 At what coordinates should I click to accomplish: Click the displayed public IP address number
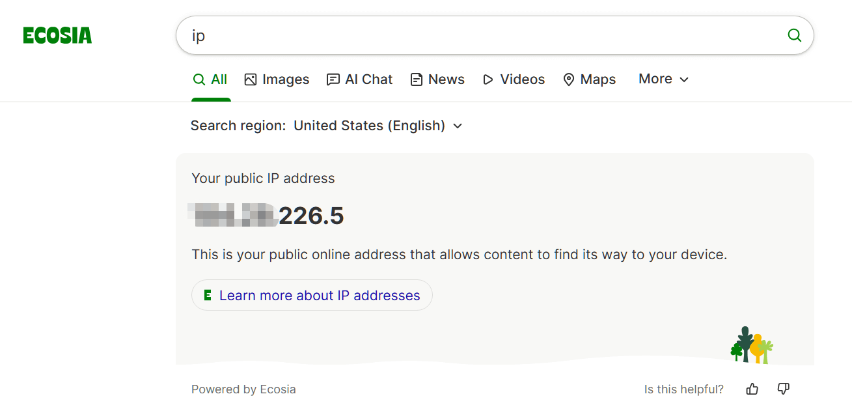267,216
